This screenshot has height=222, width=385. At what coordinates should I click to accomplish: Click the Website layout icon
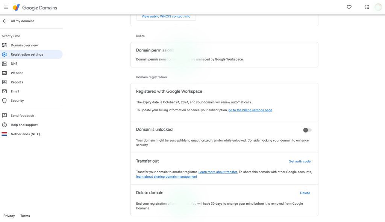coord(5,73)
